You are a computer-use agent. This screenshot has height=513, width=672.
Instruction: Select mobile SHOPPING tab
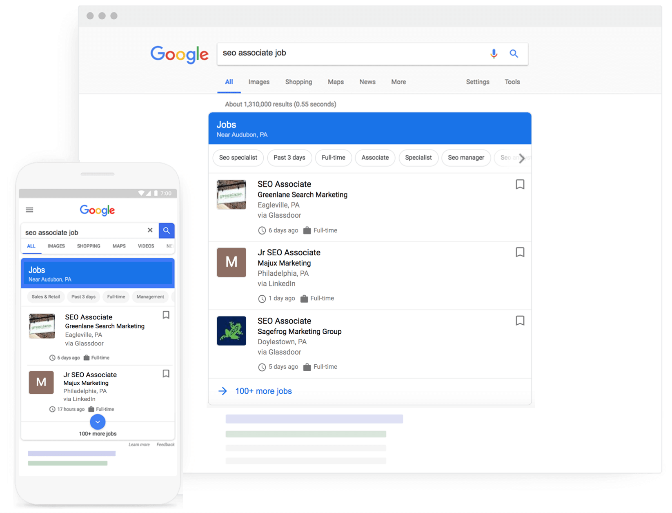tap(89, 246)
